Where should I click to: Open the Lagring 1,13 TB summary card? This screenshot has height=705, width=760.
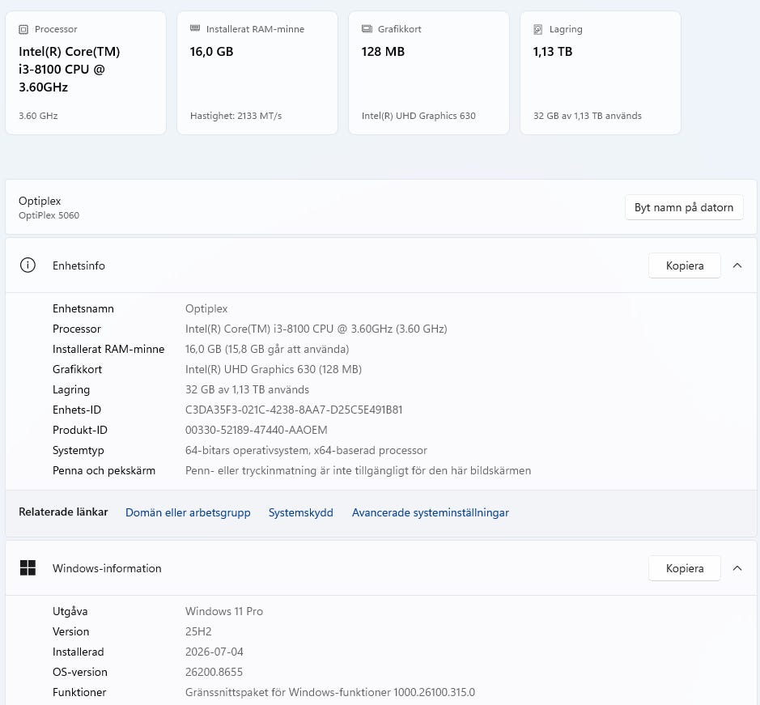(x=601, y=73)
